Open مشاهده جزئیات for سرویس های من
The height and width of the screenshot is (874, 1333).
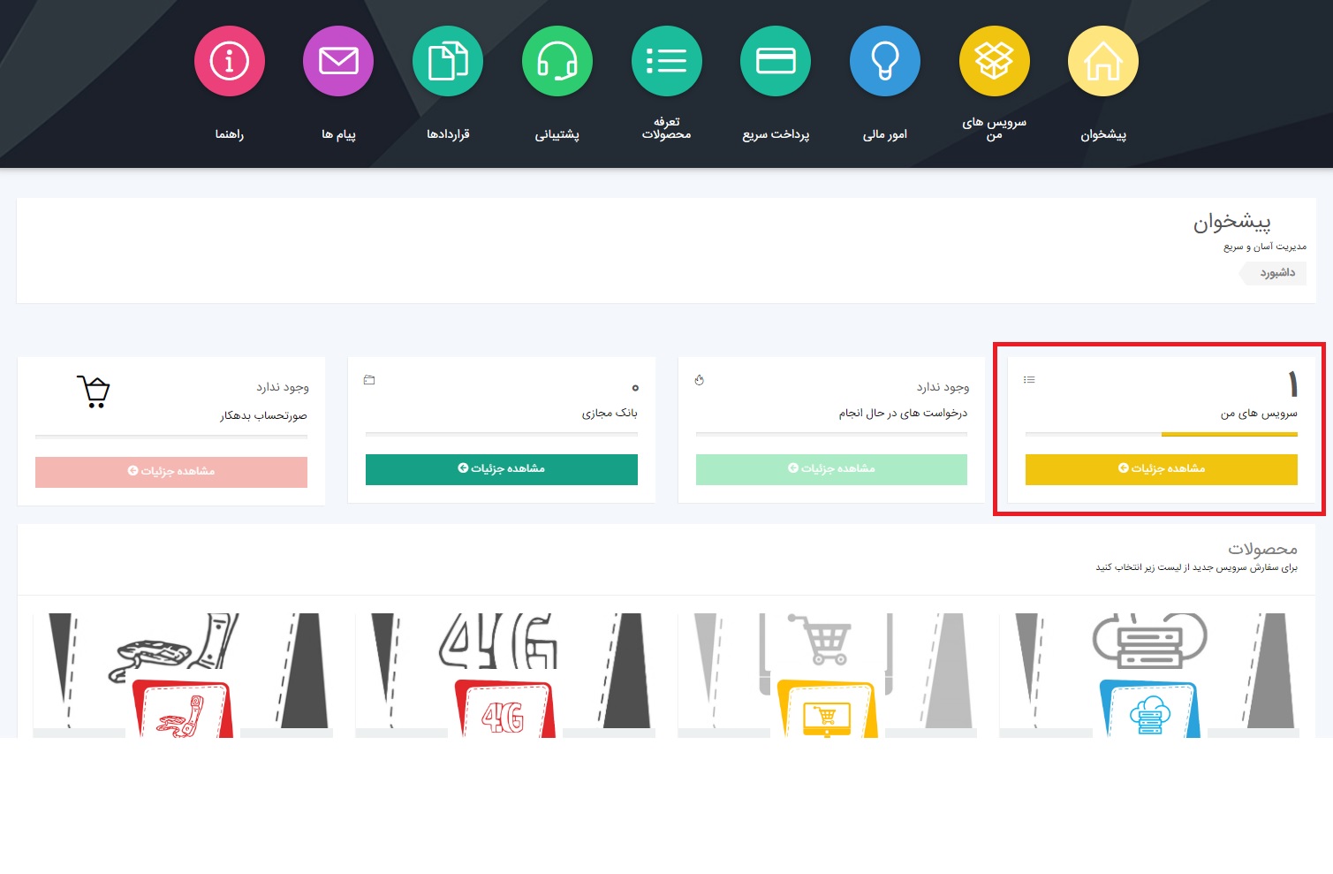(x=1161, y=469)
